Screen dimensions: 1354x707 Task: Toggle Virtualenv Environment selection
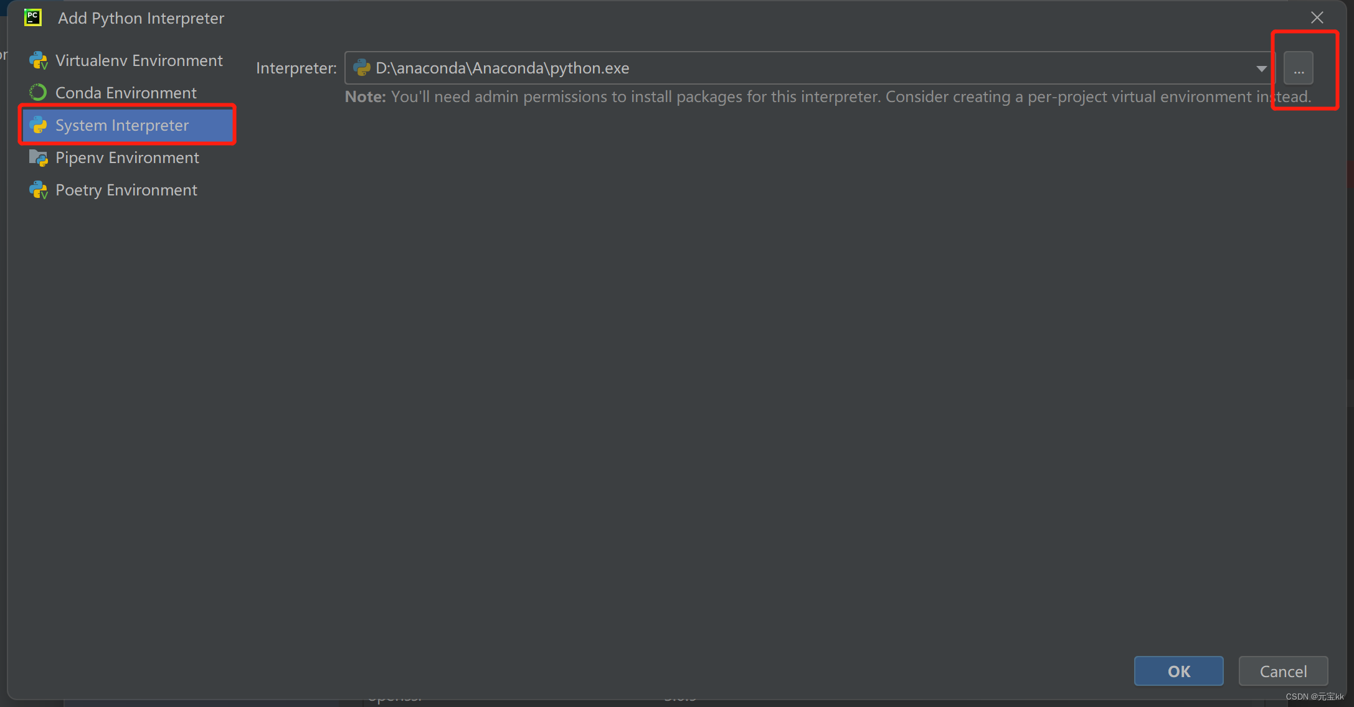pos(139,59)
